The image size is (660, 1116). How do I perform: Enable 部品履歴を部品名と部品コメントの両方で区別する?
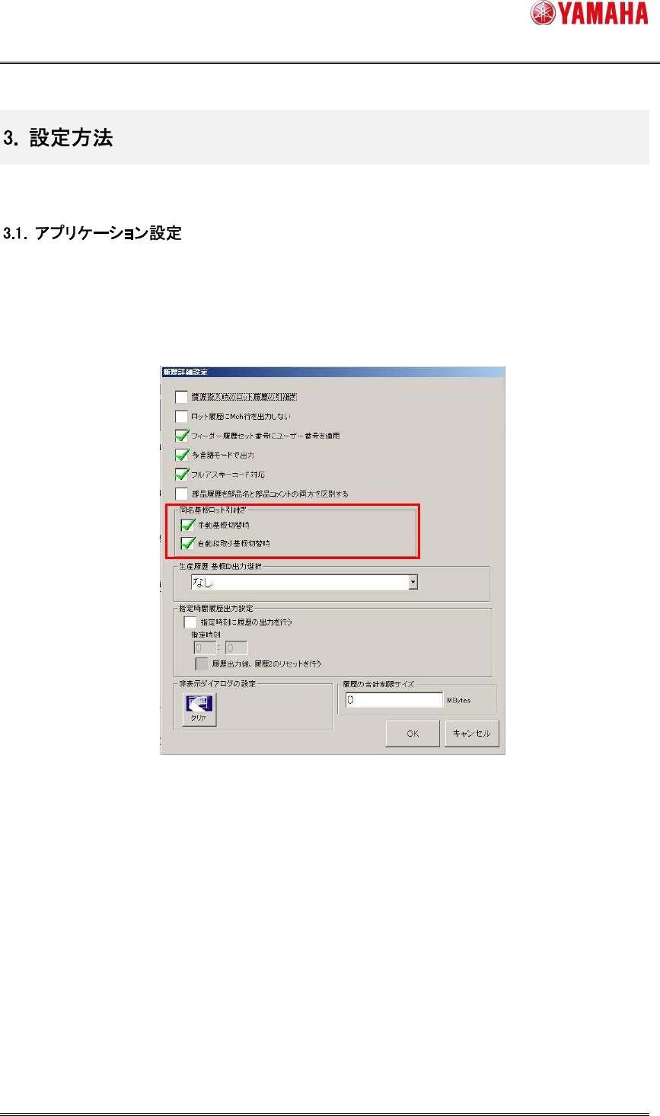coord(181,494)
